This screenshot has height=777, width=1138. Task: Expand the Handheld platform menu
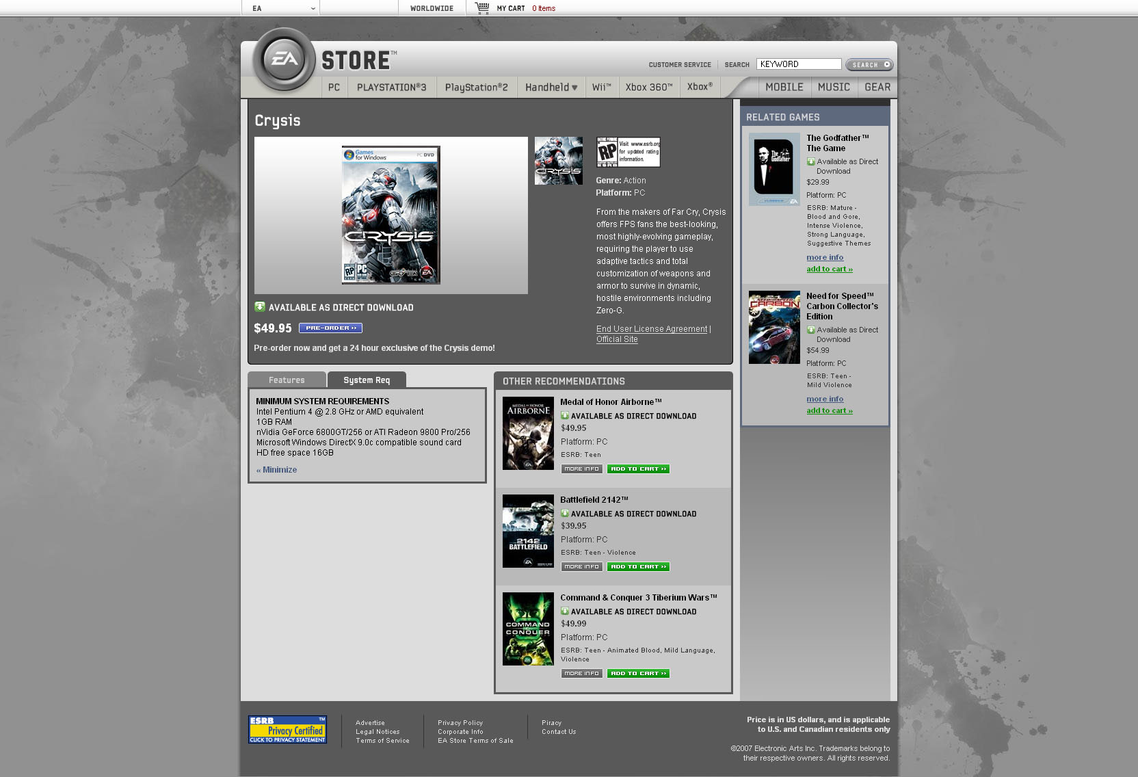551,87
